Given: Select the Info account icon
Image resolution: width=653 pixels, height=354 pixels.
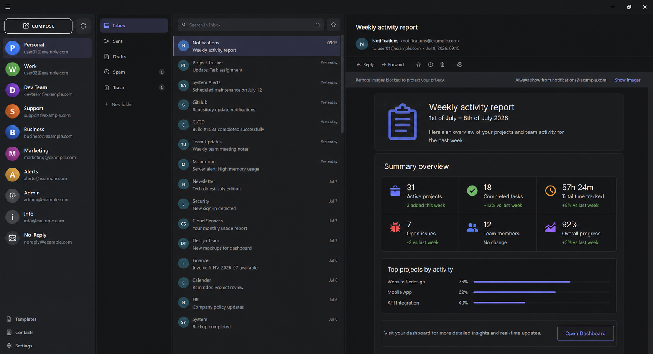Looking at the screenshot, I should (12, 217).
